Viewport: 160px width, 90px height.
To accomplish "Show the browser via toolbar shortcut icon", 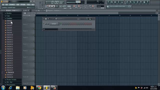I will 118,2.
